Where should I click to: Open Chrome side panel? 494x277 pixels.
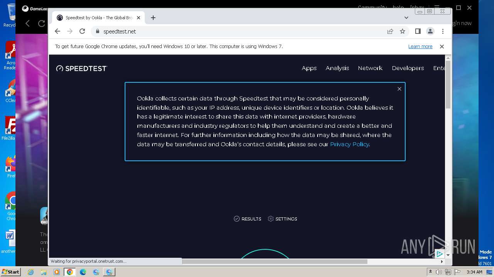(x=418, y=31)
